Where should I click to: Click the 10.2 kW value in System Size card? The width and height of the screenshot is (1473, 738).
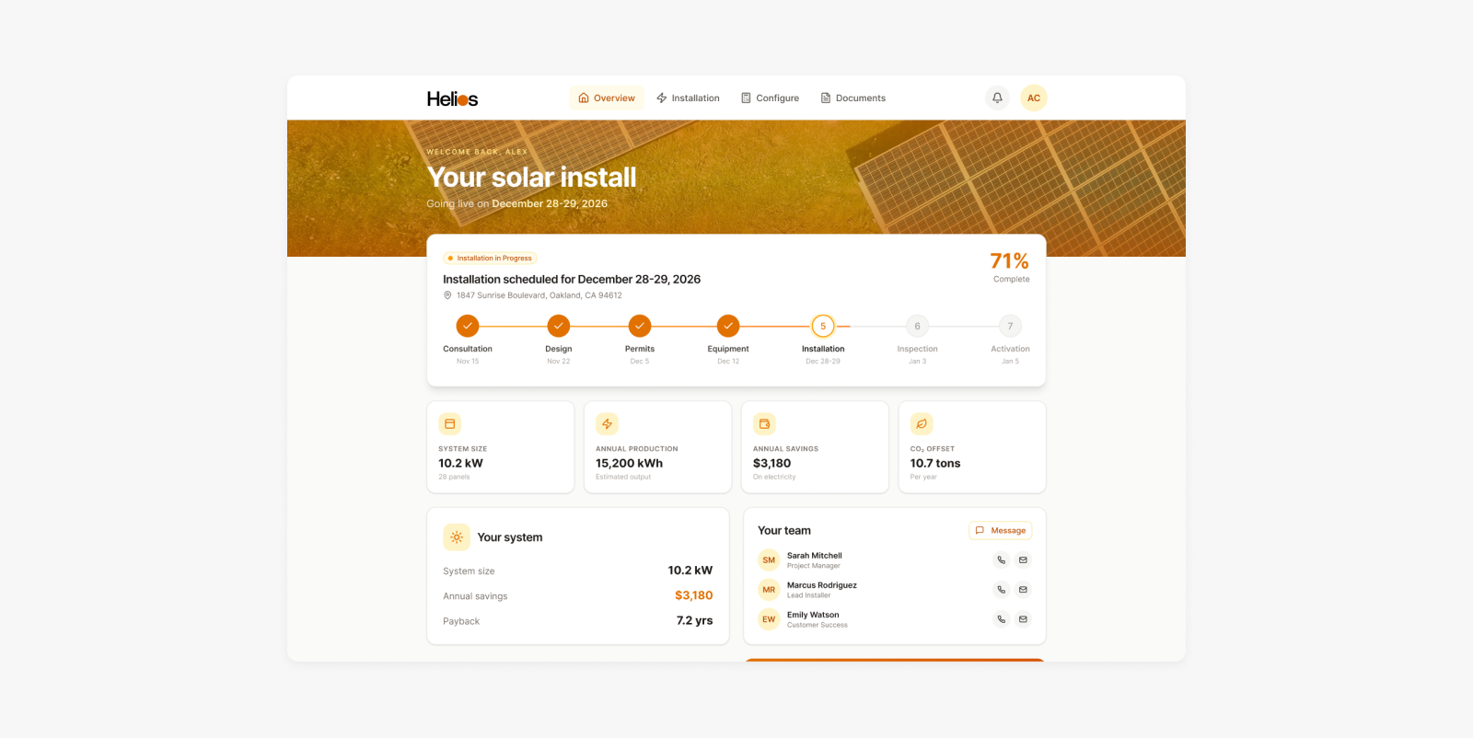[460, 464]
